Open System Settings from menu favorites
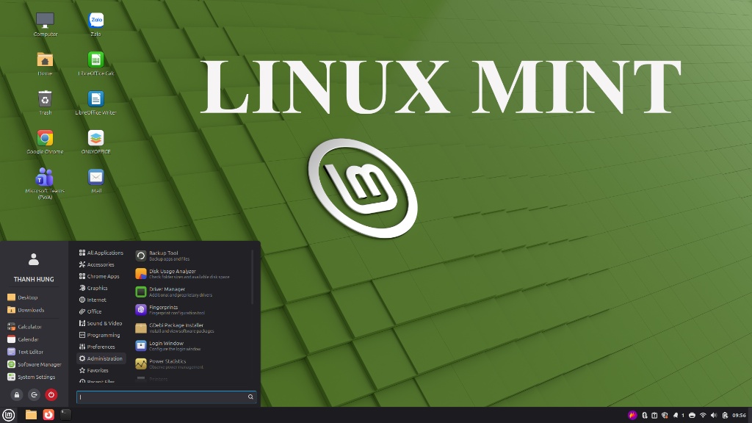 [x=34, y=377]
